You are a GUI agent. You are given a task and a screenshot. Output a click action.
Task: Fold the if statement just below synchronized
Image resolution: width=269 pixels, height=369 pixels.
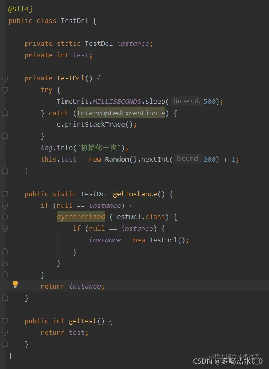5,228
